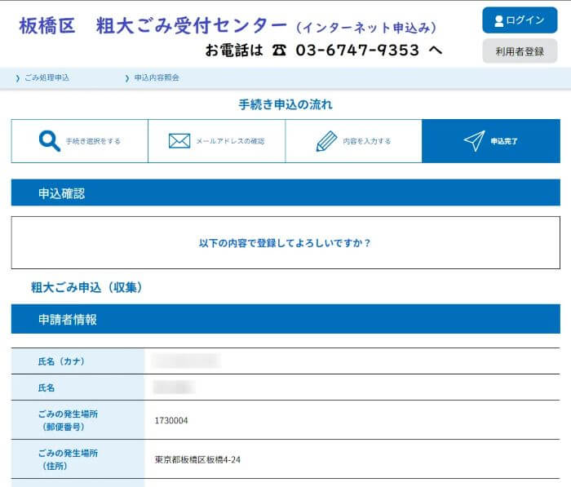Click chevron beside 申込内容照会

126,78
